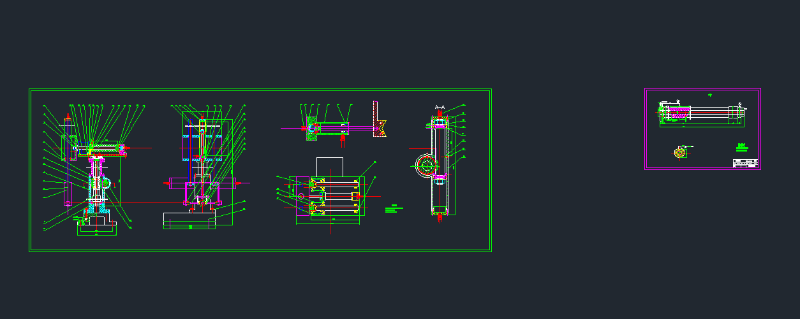Click the long shaft assembly in the magenta sheet
Screen dimensions: 800x319
pyautogui.click(x=702, y=113)
